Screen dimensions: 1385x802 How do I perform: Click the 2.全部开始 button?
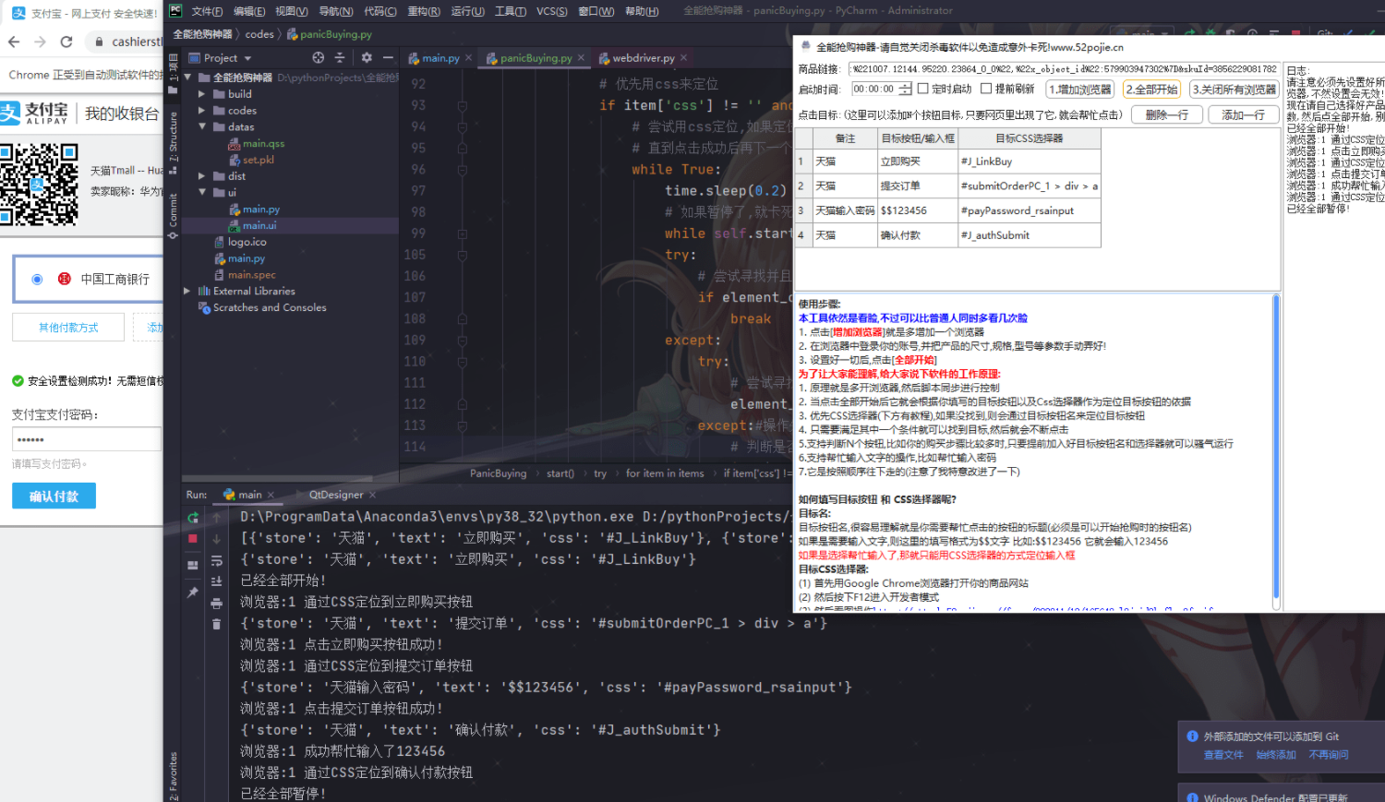[x=1151, y=90]
